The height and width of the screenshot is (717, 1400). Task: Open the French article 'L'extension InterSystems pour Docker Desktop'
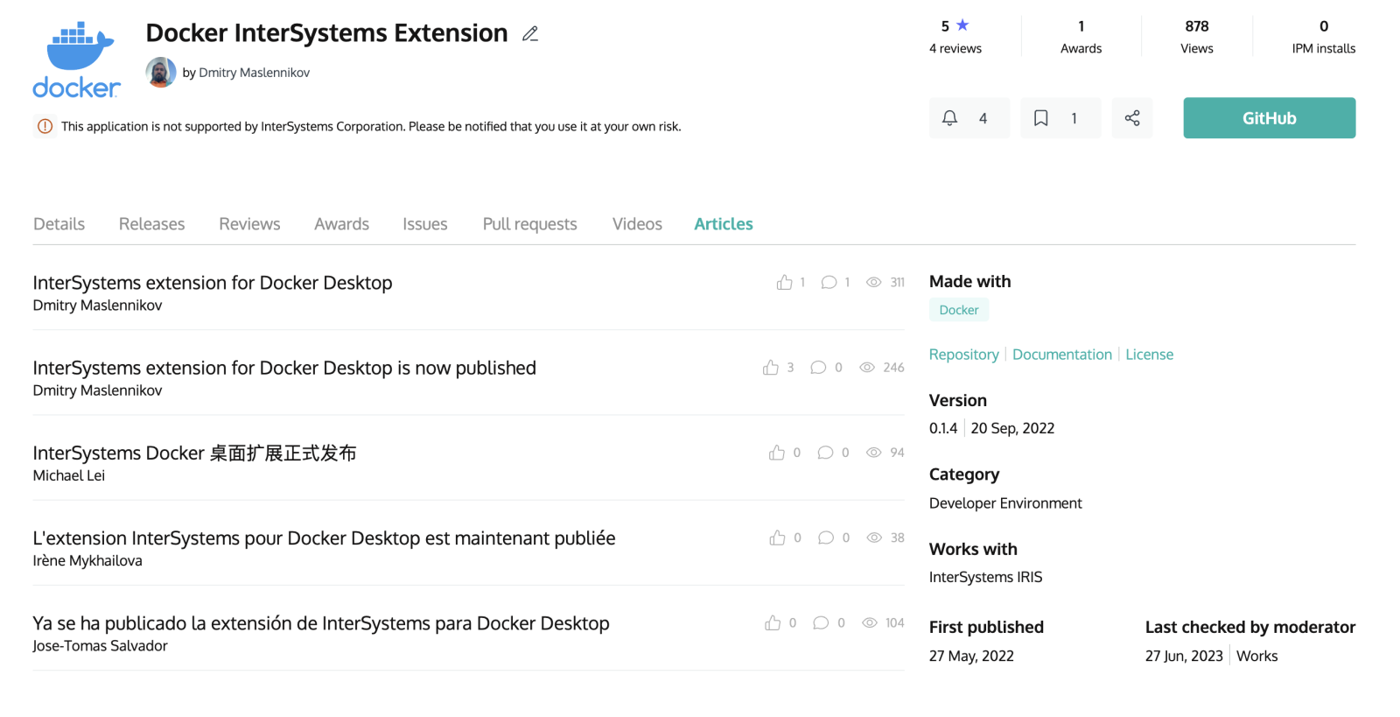(324, 538)
